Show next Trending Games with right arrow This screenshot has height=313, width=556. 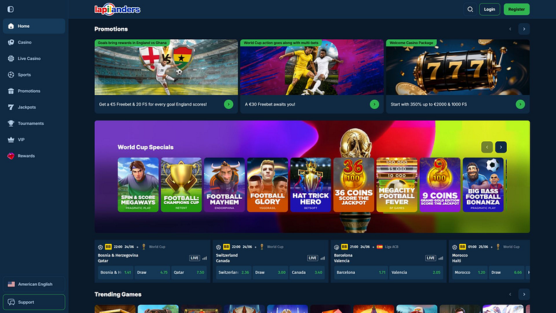click(524, 294)
